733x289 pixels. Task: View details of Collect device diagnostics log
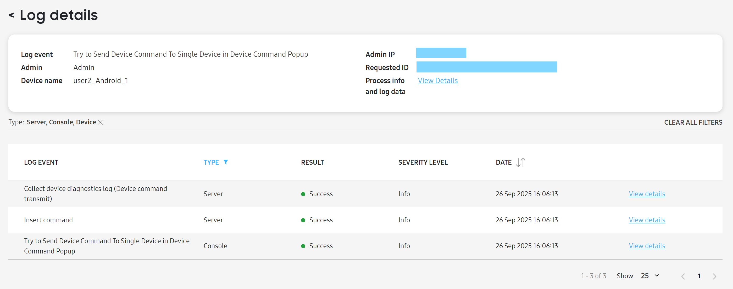coord(647,194)
